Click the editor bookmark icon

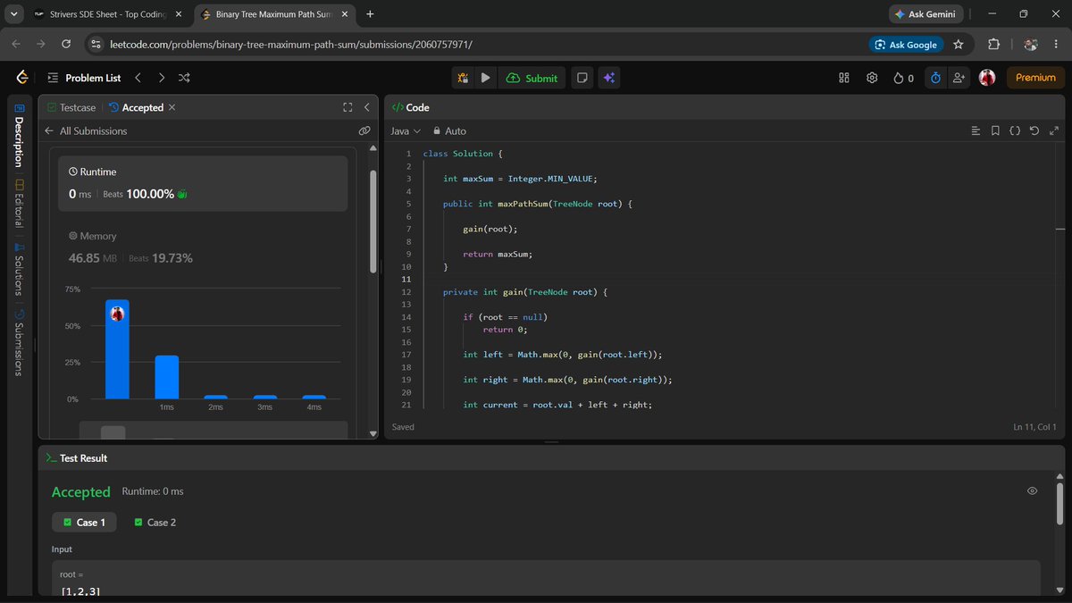[995, 130]
